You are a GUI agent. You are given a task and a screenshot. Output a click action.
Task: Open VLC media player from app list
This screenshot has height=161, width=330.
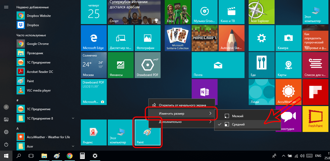pyautogui.click(x=39, y=90)
